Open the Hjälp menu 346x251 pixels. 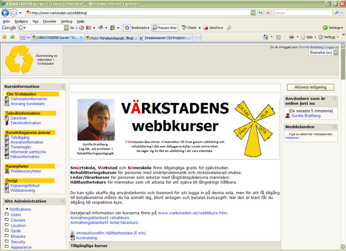pyautogui.click(x=80, y=21)
